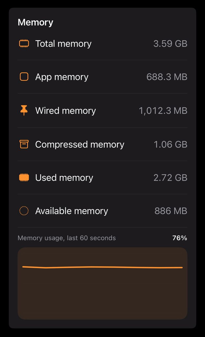205x337 pixels.
Task: Tap the Compressed memory archive box icon
Action: [24, 144]
